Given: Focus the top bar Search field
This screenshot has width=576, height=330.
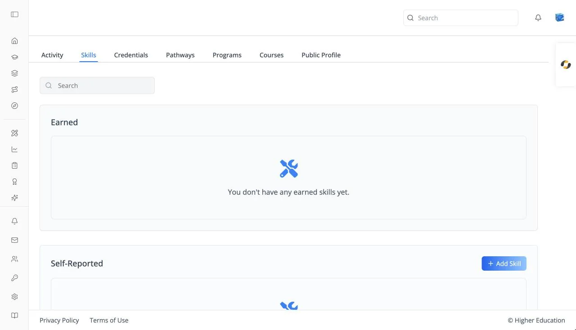Looking at the screenshot, I should point(461,18).
